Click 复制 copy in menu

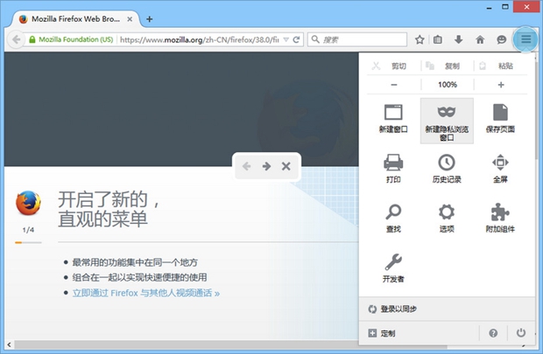pos(447,66)
